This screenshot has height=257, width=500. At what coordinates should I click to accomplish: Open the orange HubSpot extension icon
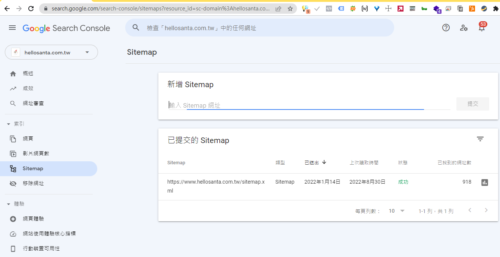coord(472,9)
